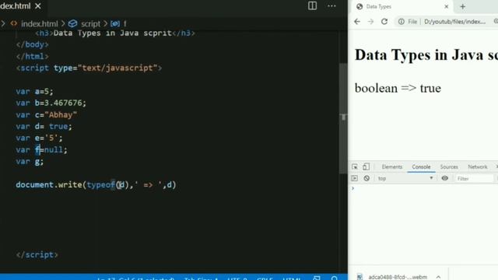Click the console prompt arrow

352,188
